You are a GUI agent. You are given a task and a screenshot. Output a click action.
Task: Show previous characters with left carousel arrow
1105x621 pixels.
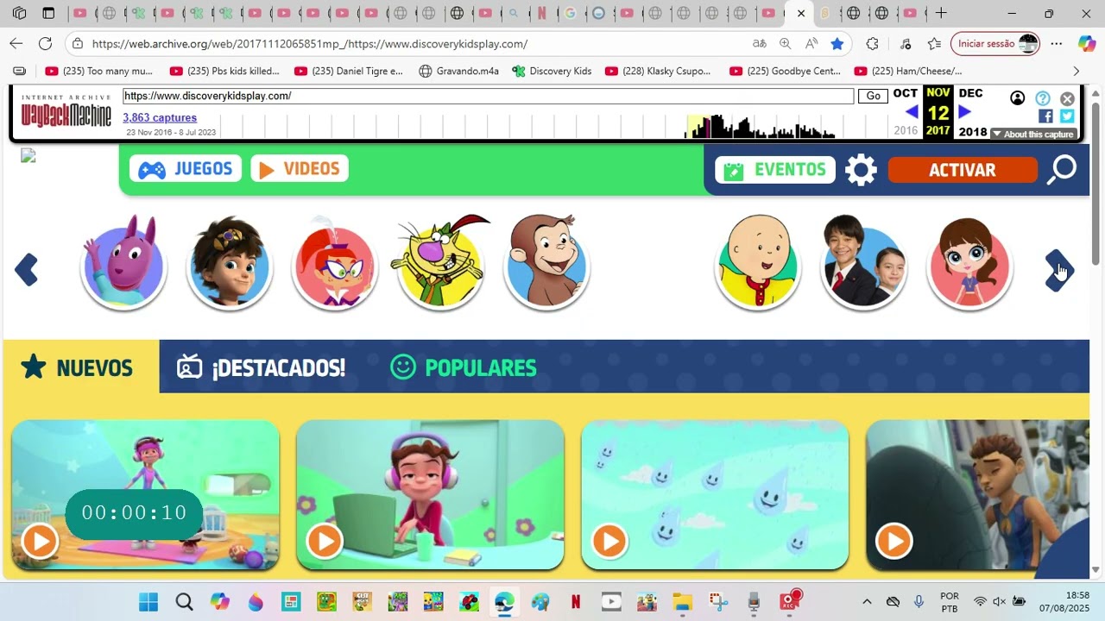point(27,270)
